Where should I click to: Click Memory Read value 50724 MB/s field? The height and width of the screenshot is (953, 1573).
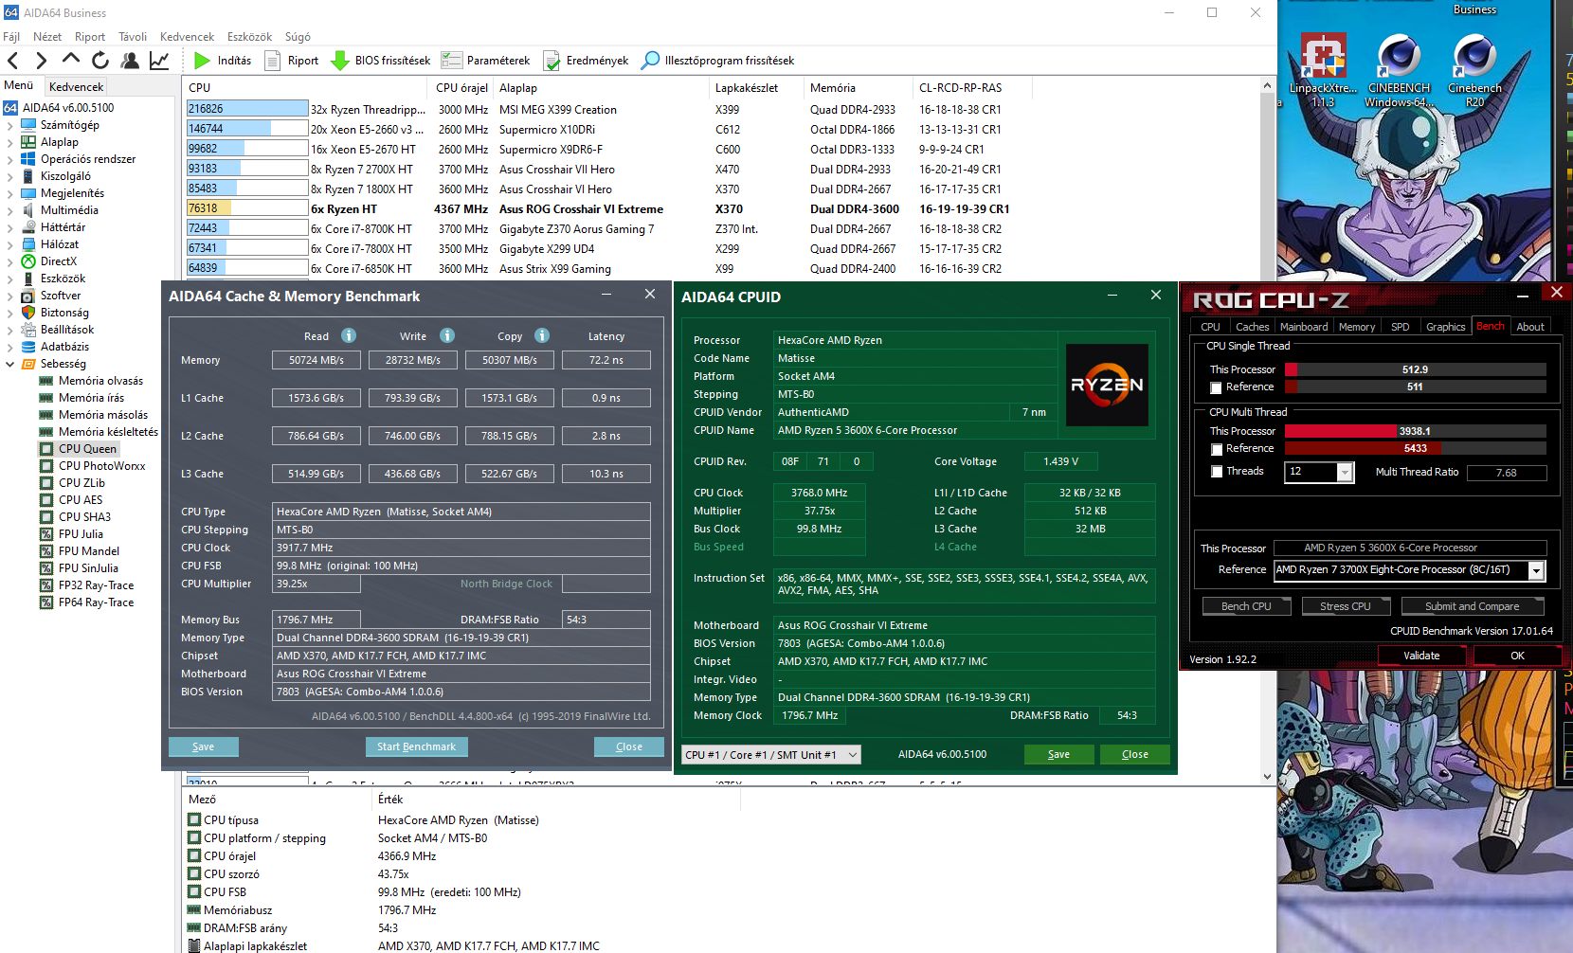tap(316, 360)
